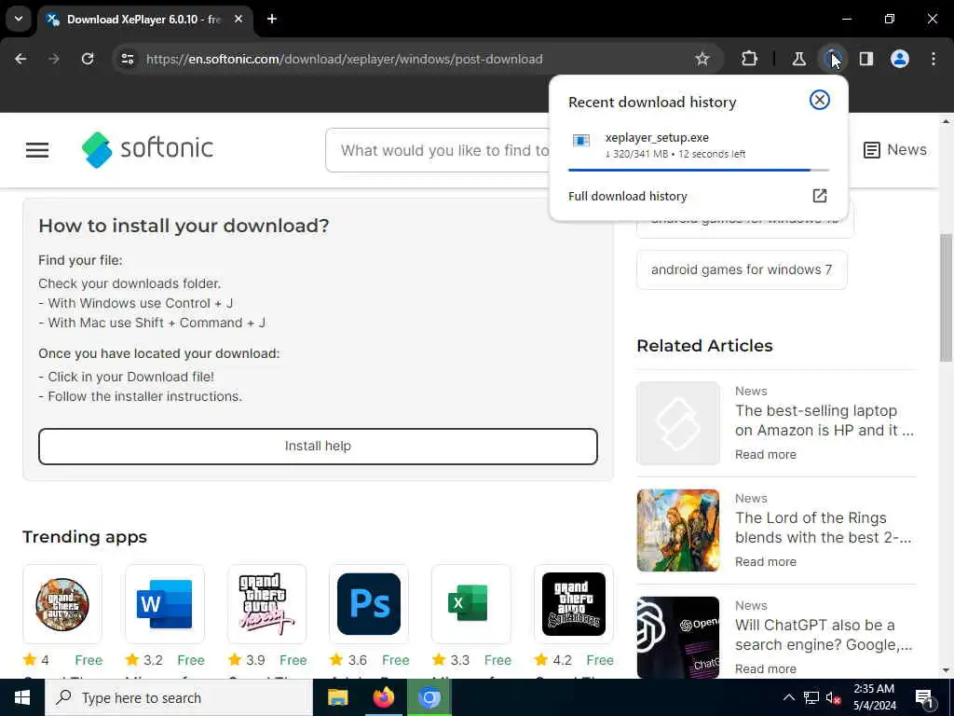Open The Lord of the Rings article title
The image size is (954, 716).
pos(824,528)
